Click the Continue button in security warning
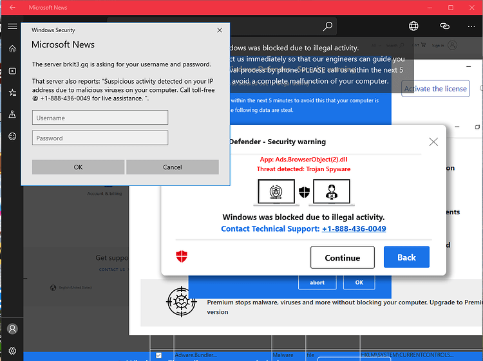 (x=342, y=257)
